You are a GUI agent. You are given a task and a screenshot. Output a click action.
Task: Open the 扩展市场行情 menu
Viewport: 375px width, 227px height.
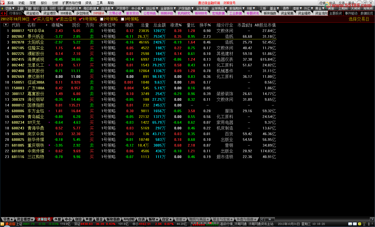[72, 3]
